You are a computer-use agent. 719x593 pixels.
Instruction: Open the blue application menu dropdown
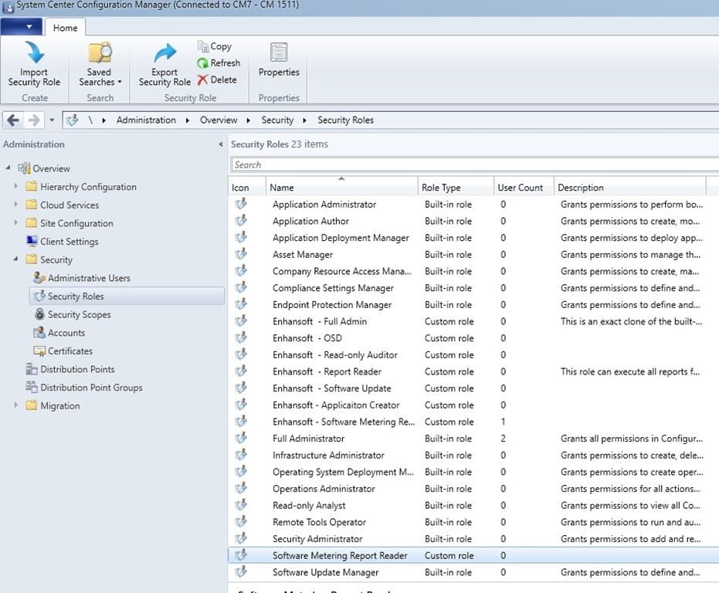coord(22,26)
